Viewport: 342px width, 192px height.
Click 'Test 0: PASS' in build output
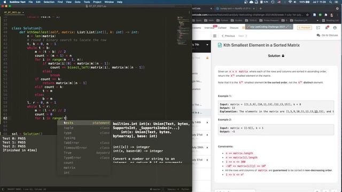coord(14,139)
